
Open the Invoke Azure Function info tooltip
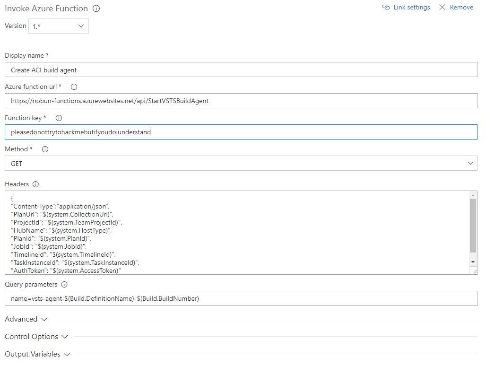point(96,8)
